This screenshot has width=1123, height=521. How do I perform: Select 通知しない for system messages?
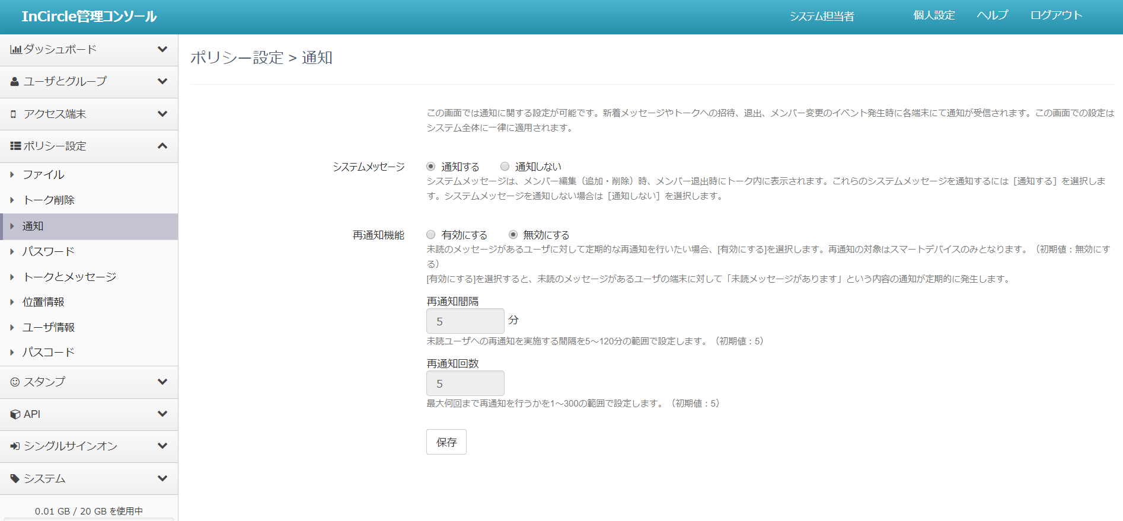[x=505, y=167]
